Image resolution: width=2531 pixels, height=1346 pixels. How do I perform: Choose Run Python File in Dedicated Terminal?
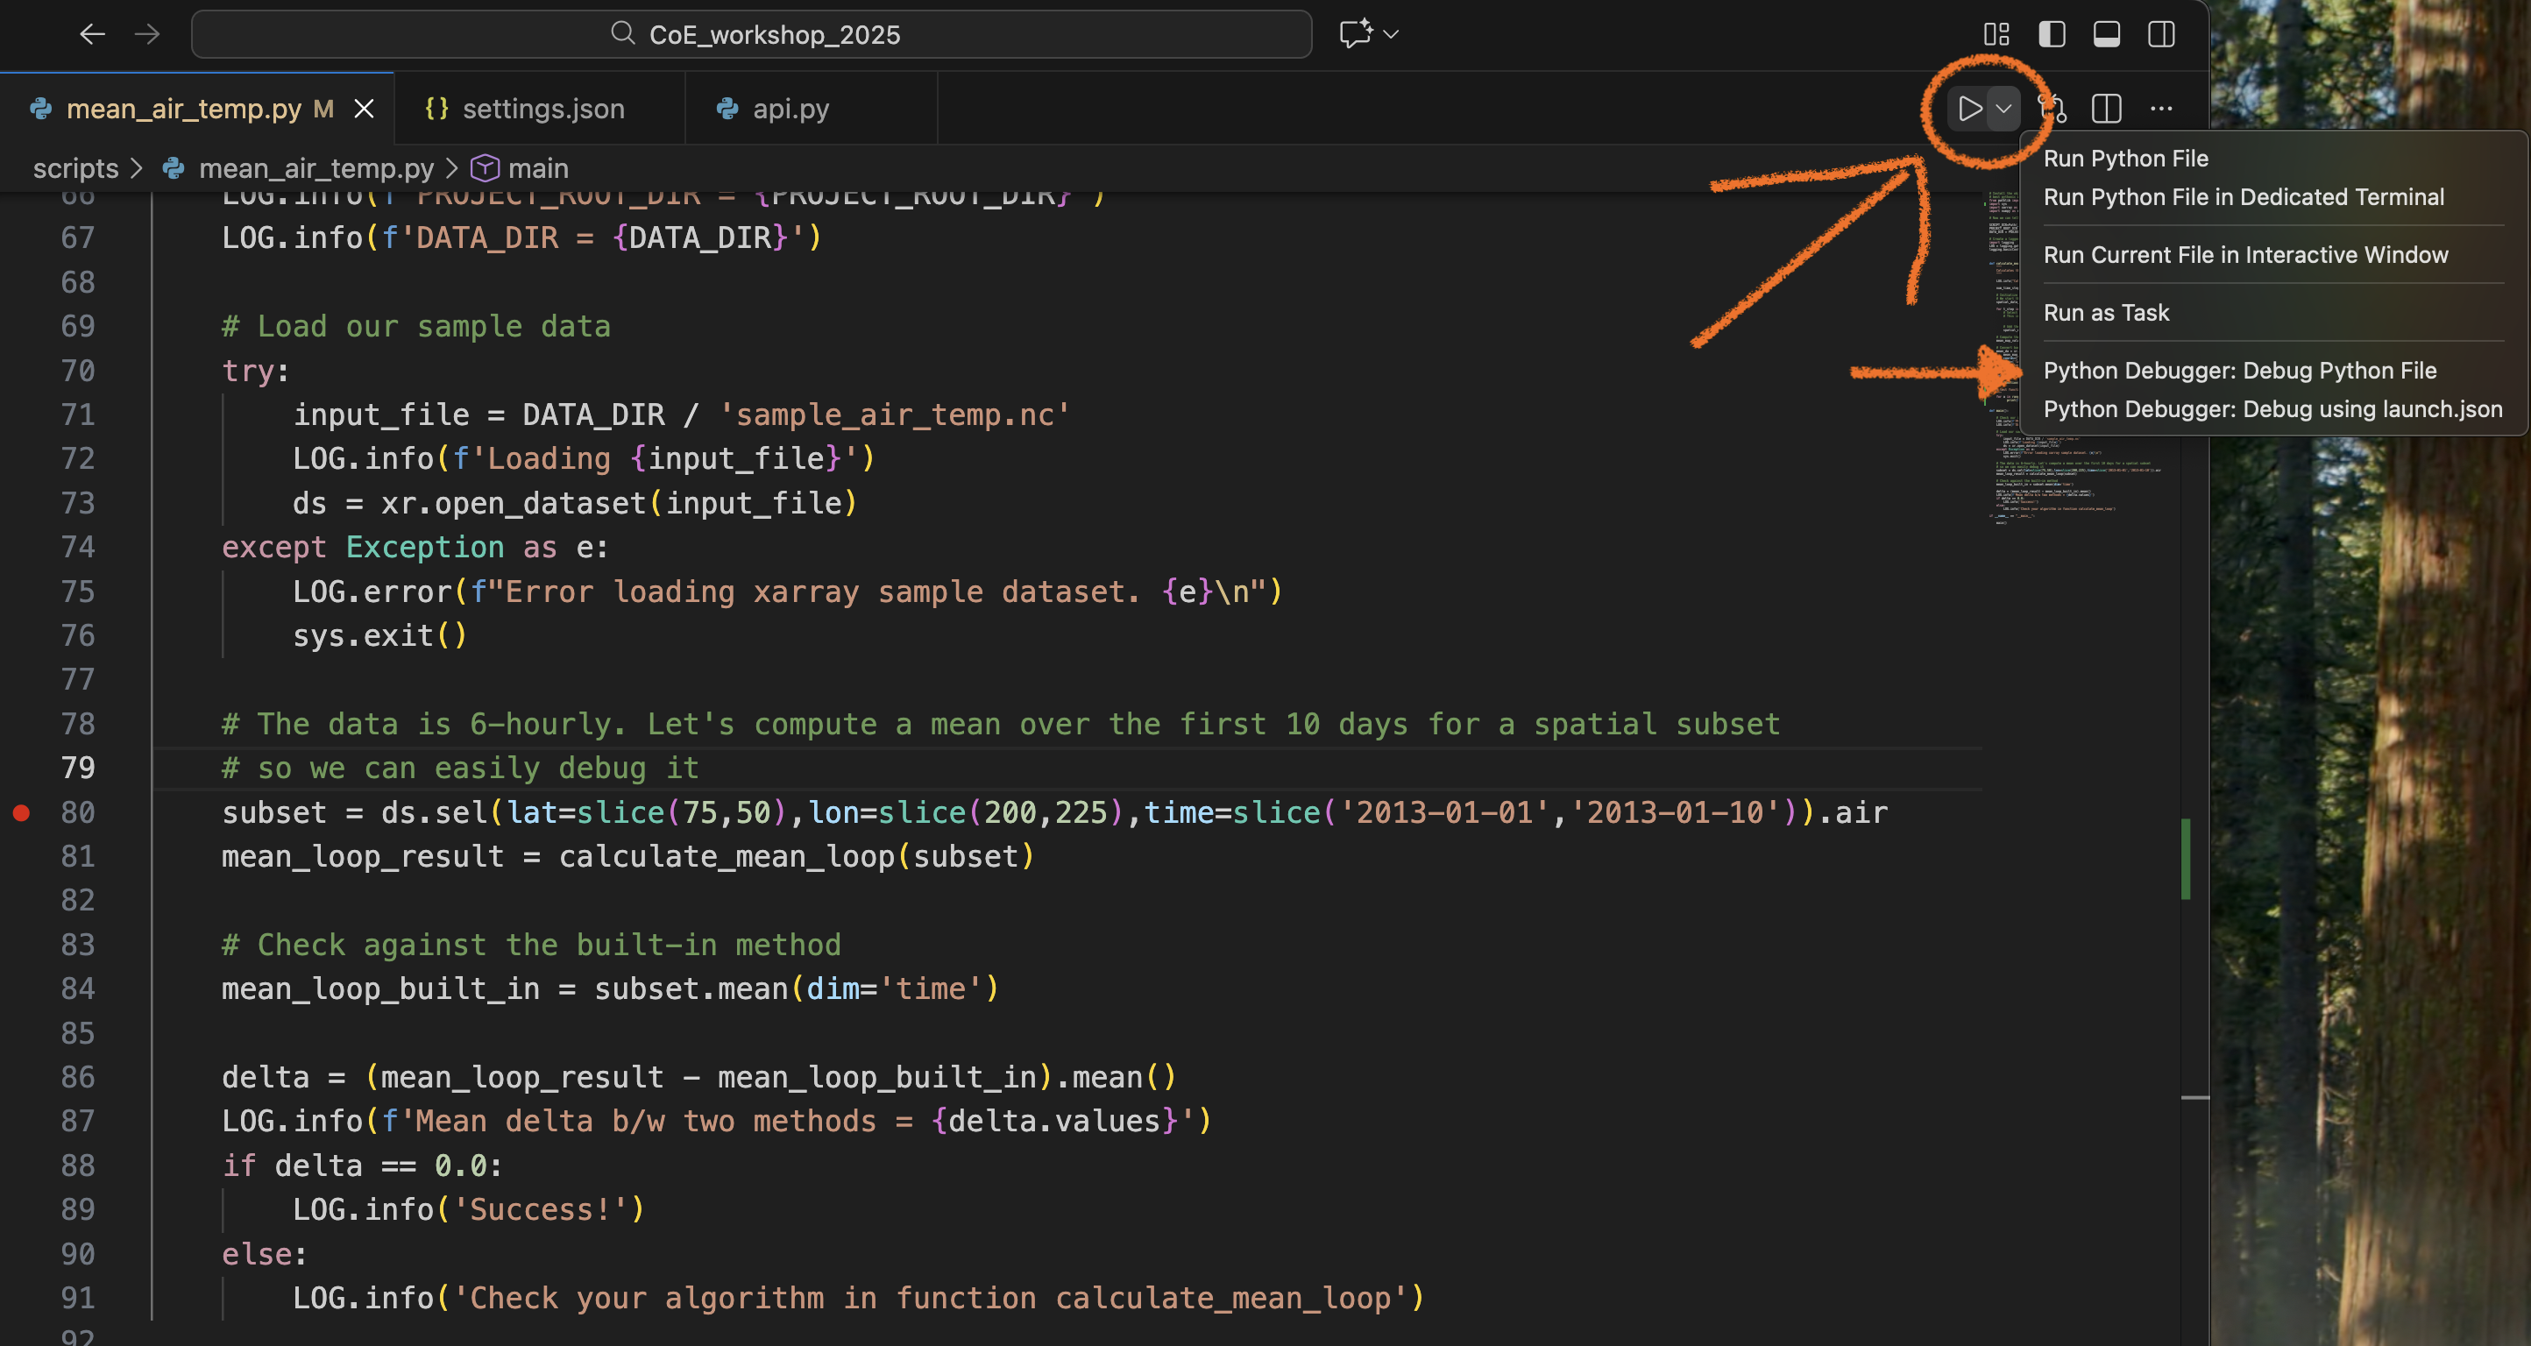tap(2244, 197)
